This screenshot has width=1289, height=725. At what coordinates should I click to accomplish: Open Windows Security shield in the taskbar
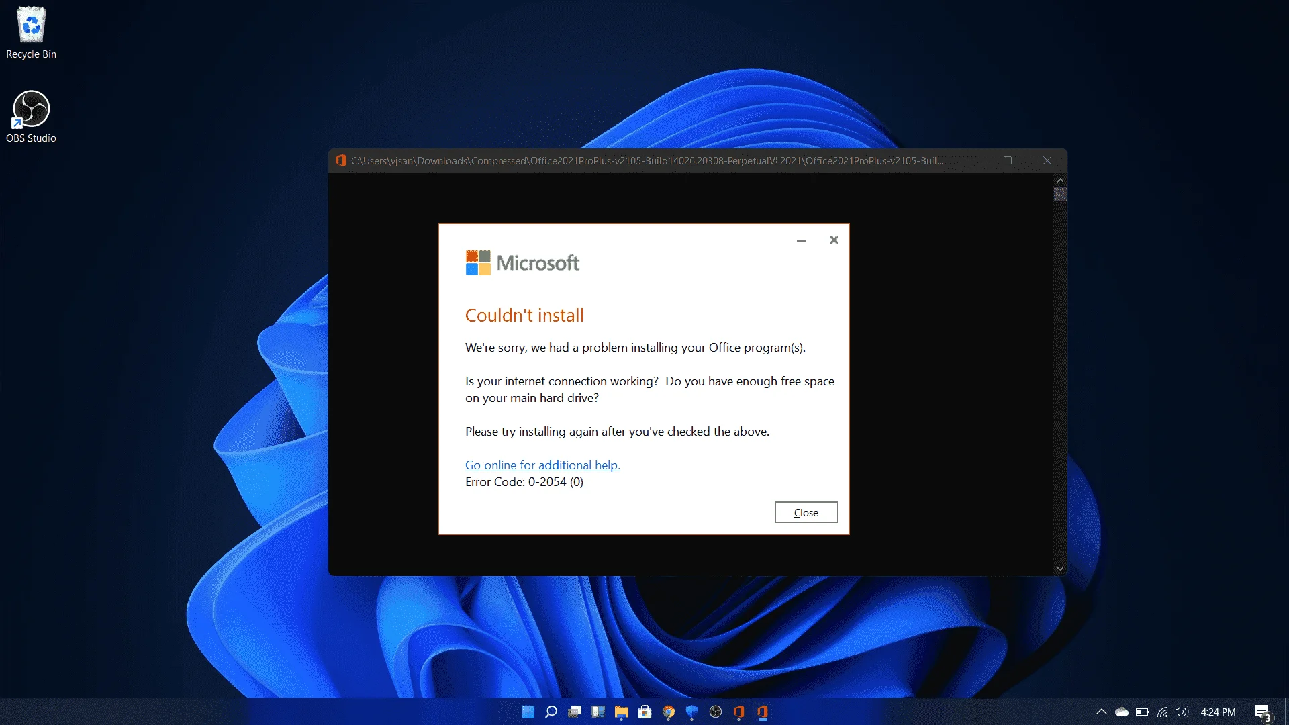(692, 712)
